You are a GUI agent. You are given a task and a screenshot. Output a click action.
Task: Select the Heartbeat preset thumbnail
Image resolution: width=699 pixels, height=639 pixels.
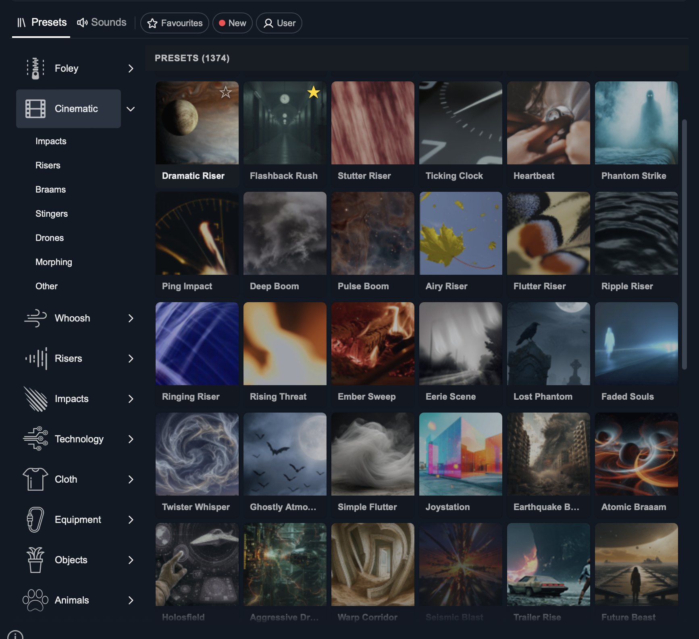pos(548,123)
